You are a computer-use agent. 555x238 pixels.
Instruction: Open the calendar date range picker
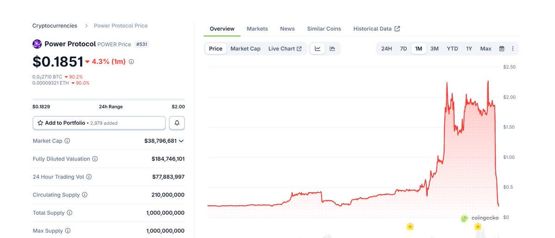point(502,49)
